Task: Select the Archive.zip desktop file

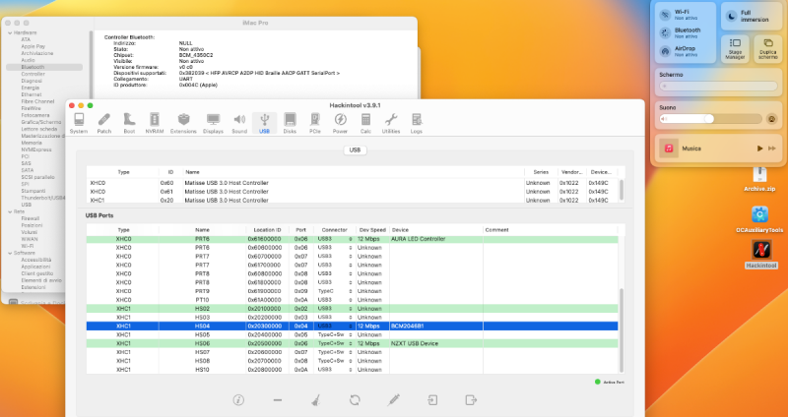Action: pos(760,175)
